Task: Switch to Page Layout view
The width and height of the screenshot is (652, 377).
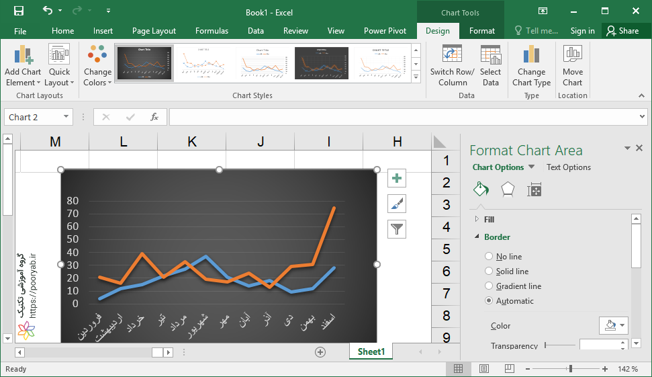Action: [x=483, y=369]
